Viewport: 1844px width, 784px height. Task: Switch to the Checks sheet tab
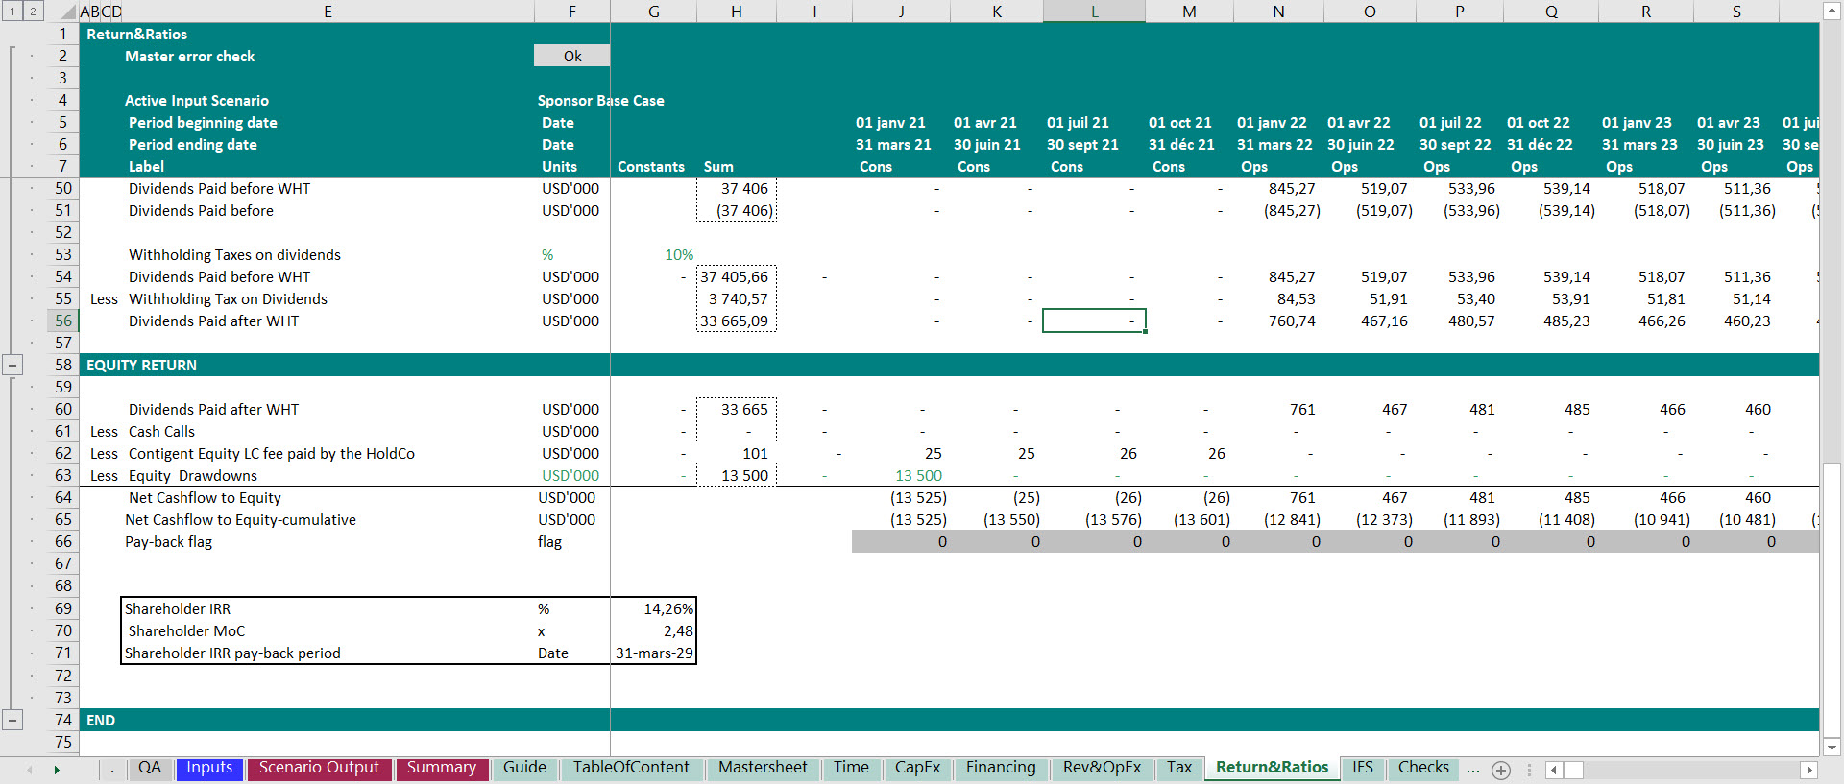pyautogui.click(x=1423, y=768)
